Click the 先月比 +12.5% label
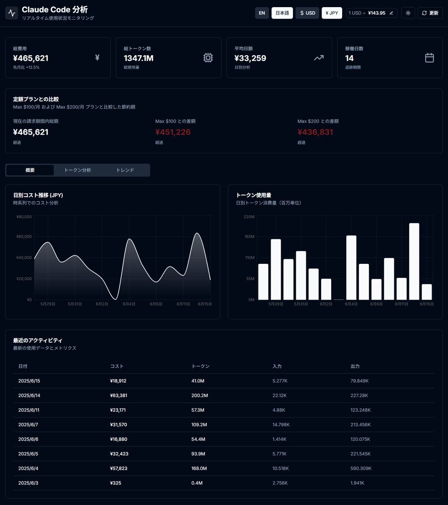This screenshot has width=448, height=505. pyautogui.click(x=26, y=67)
